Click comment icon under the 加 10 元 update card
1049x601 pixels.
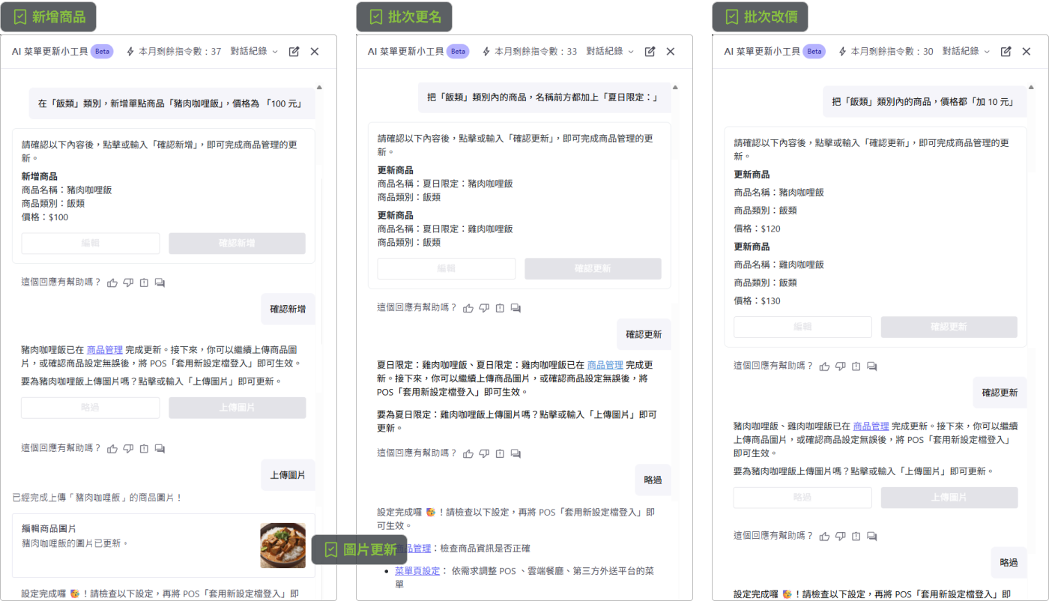tap(872, 366)
